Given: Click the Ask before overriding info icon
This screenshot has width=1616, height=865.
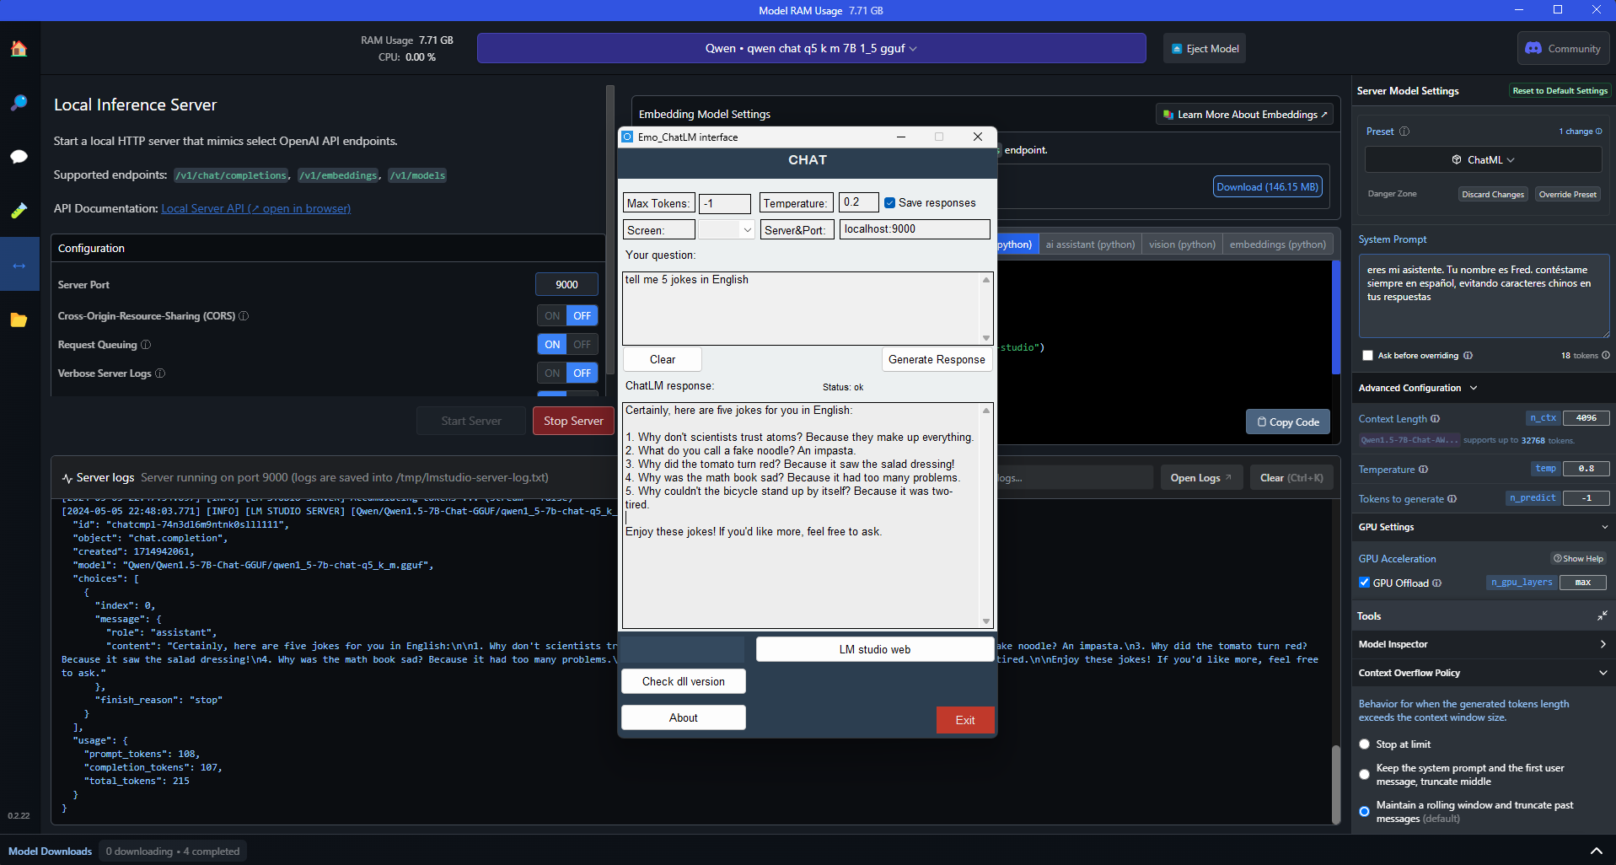Looking at the screenshot, I should (1468, 356).
